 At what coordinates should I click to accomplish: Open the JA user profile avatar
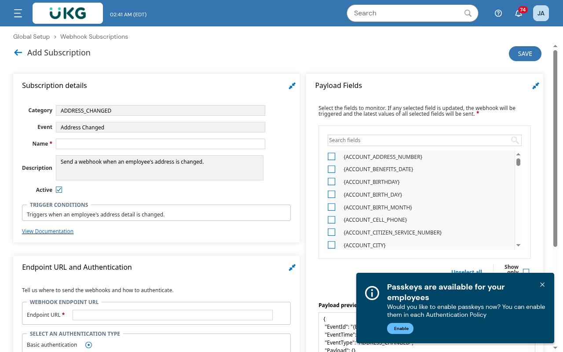[541, 13]
